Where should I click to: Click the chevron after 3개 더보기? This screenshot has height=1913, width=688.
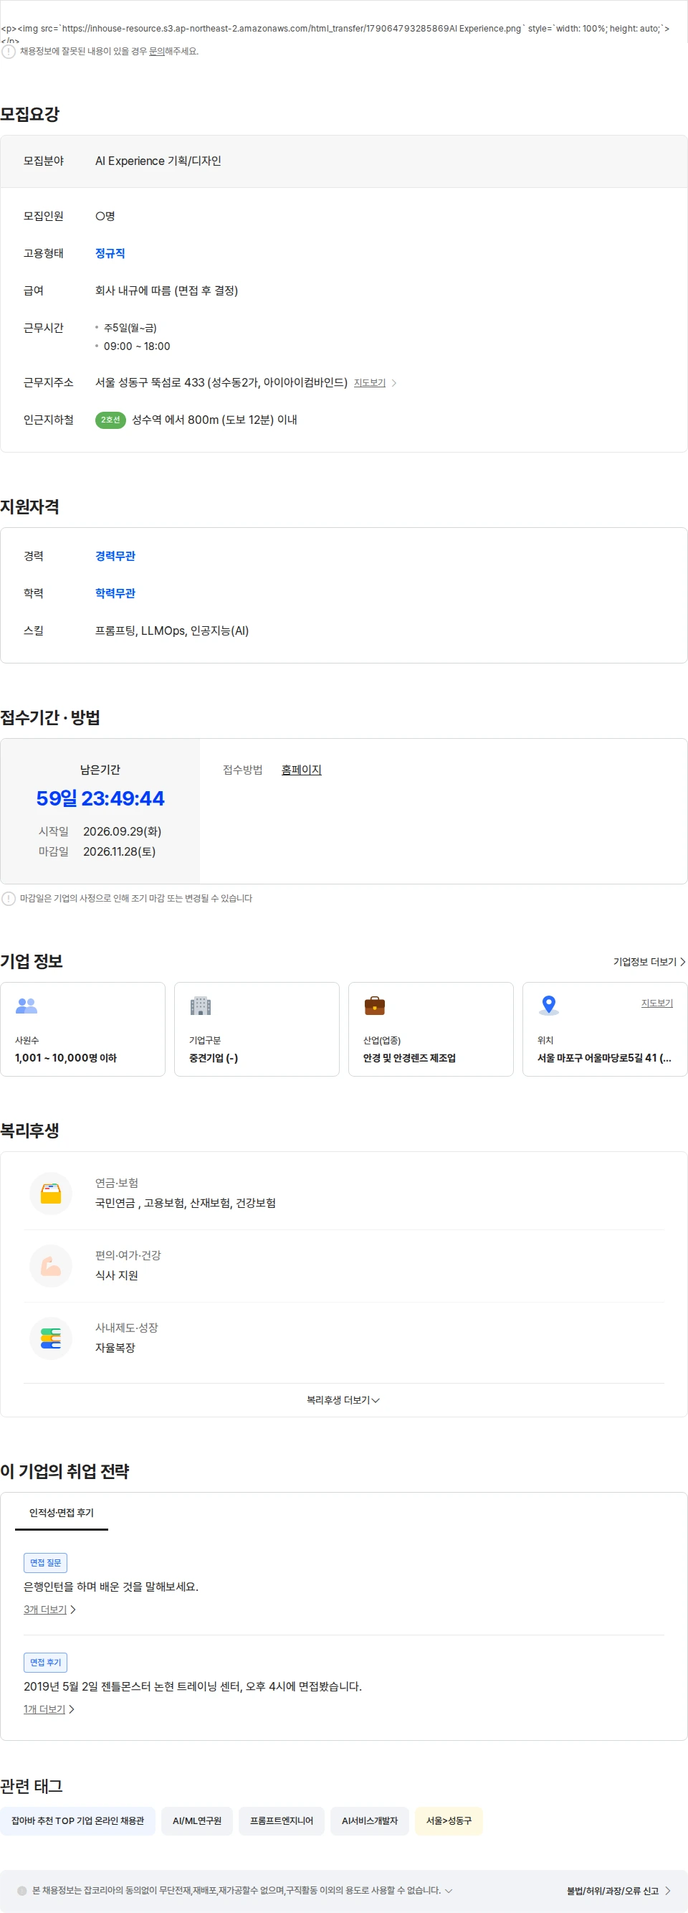tap(72, 1610)
